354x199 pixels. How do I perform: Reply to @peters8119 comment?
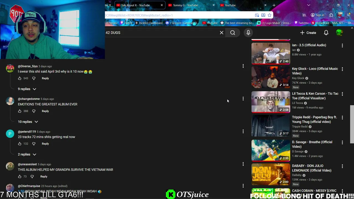point(45,144)
